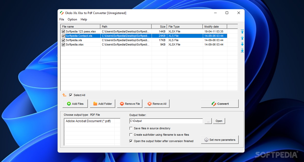Uncheck the Softpedia.xls file checkbox

64,40
